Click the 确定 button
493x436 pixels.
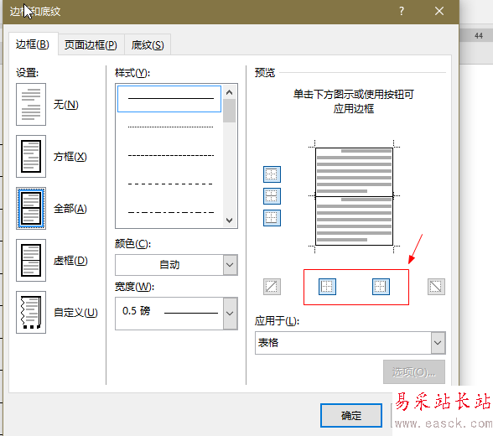[x=351, y=416]
